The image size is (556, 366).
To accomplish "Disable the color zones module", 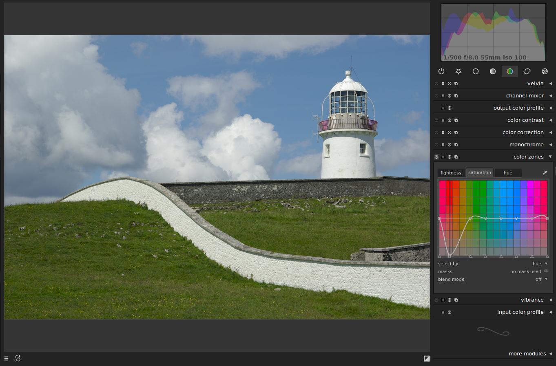I will 436,157.
